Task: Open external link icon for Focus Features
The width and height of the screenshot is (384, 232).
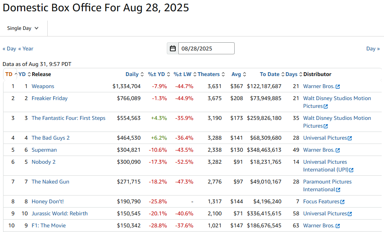Action: click(342, 202)
